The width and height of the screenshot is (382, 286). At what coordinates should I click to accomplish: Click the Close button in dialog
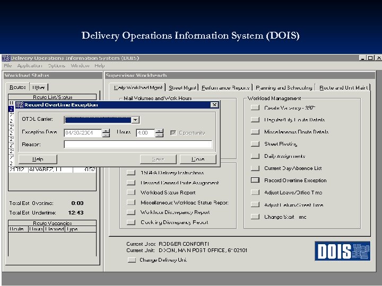pos(198,159)
